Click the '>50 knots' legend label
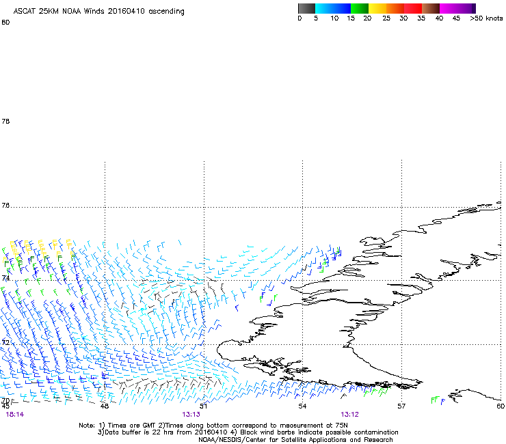Image resolution: width=506 pixels, height=444 pixels. pyautogui.click(x=486, y=18)
